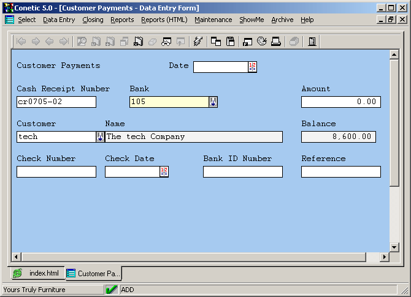Select the Customer Payments tab

click(x=94, y=273)
